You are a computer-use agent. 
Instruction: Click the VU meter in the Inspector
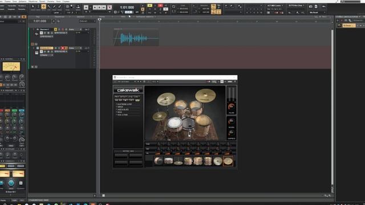point(11,67)
